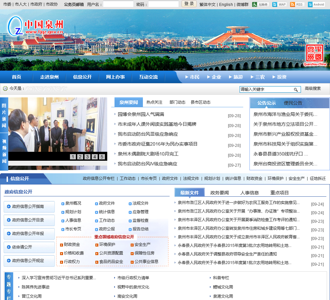Image resolution: width=330 pixels, height=300 pixels.
Task: Open the WAP mobile version icon
Action: click(279, 4)
